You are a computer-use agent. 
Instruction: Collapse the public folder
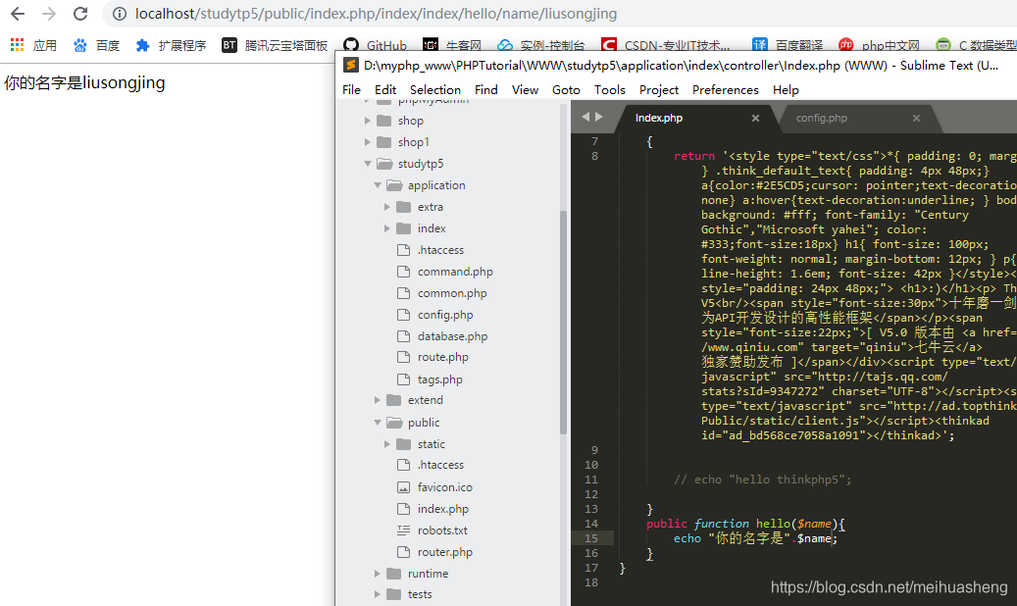tap(378, 423)
